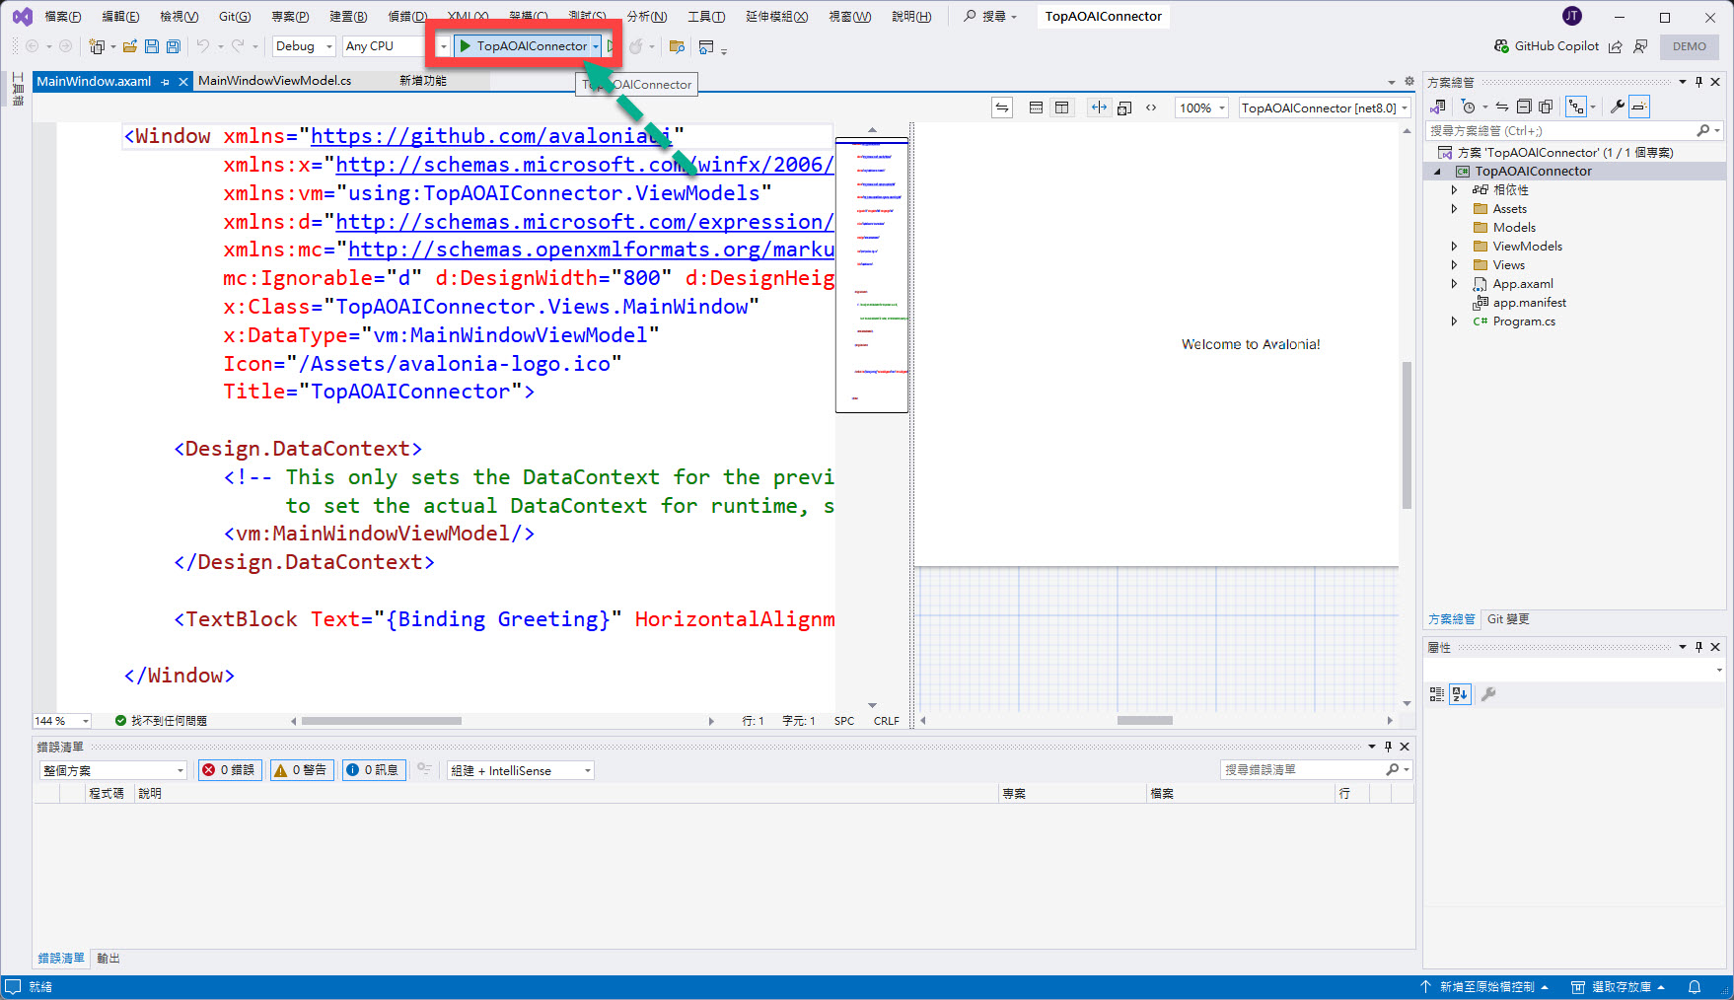
Task: Click the Navigate Backward icon
Action: 32,46
